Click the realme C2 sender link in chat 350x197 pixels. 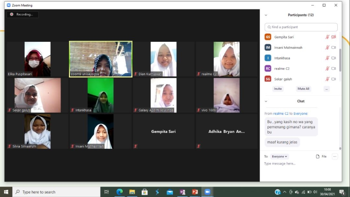(x=281, y=114)
